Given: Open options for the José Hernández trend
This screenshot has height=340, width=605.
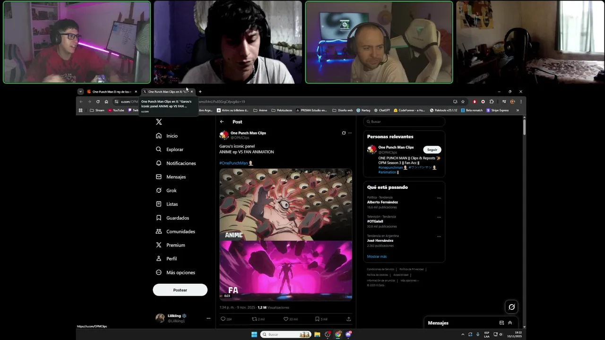Looking at the screenshot, I should [439, 237].
